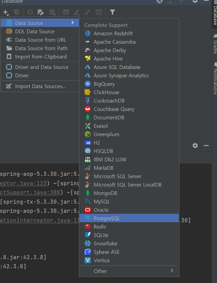Open ationInterceptor.java stack trace link
This screenshot has width=217, height=283.
(x=40, y=220)
